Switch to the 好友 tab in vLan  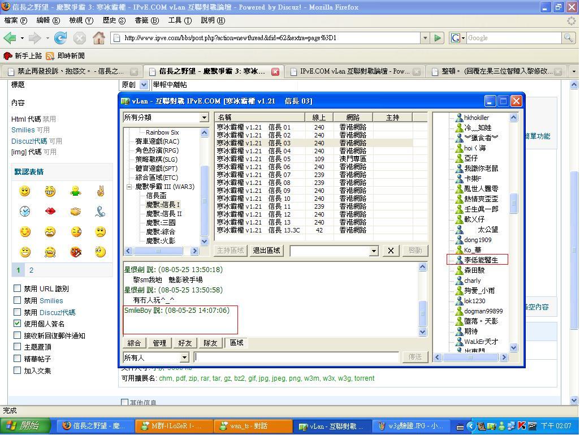(185, 343)
